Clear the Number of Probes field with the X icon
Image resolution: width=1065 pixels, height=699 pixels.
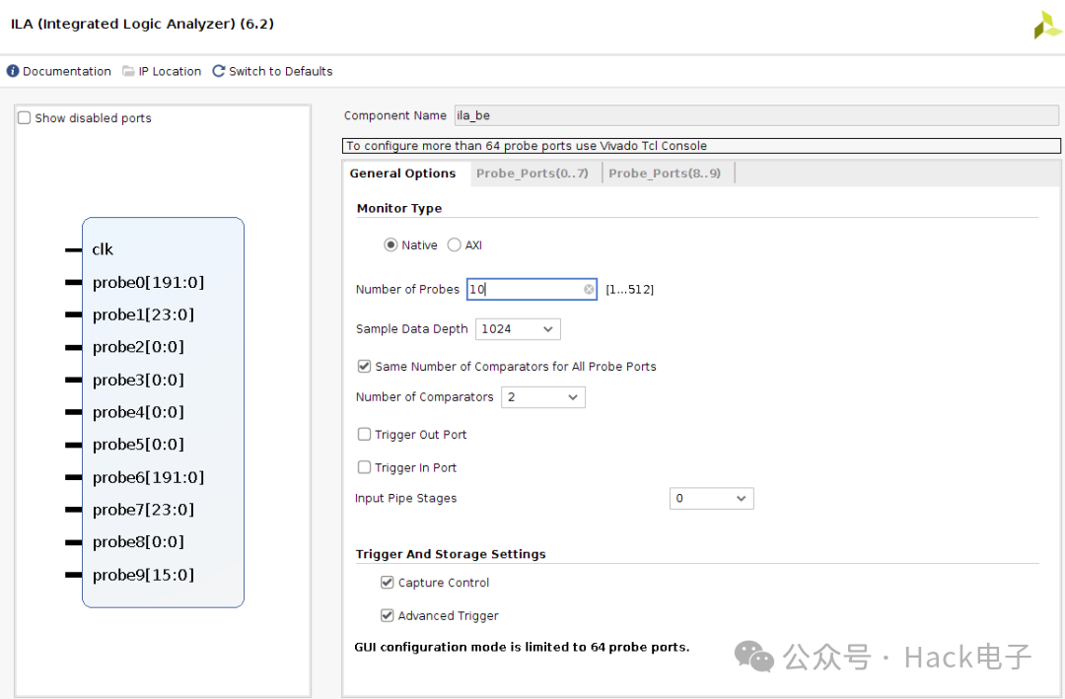point(589,290)
